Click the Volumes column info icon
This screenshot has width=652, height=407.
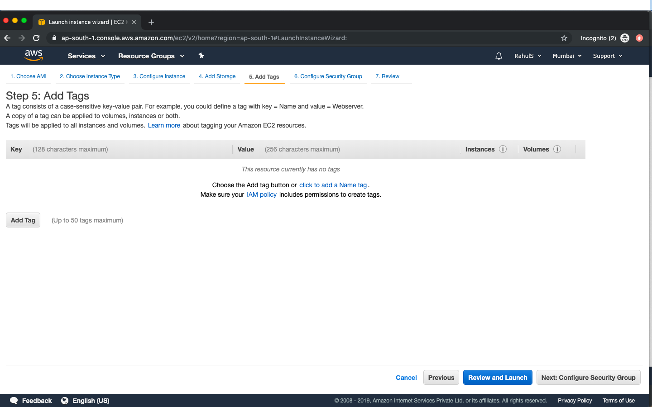coord(557,149)
